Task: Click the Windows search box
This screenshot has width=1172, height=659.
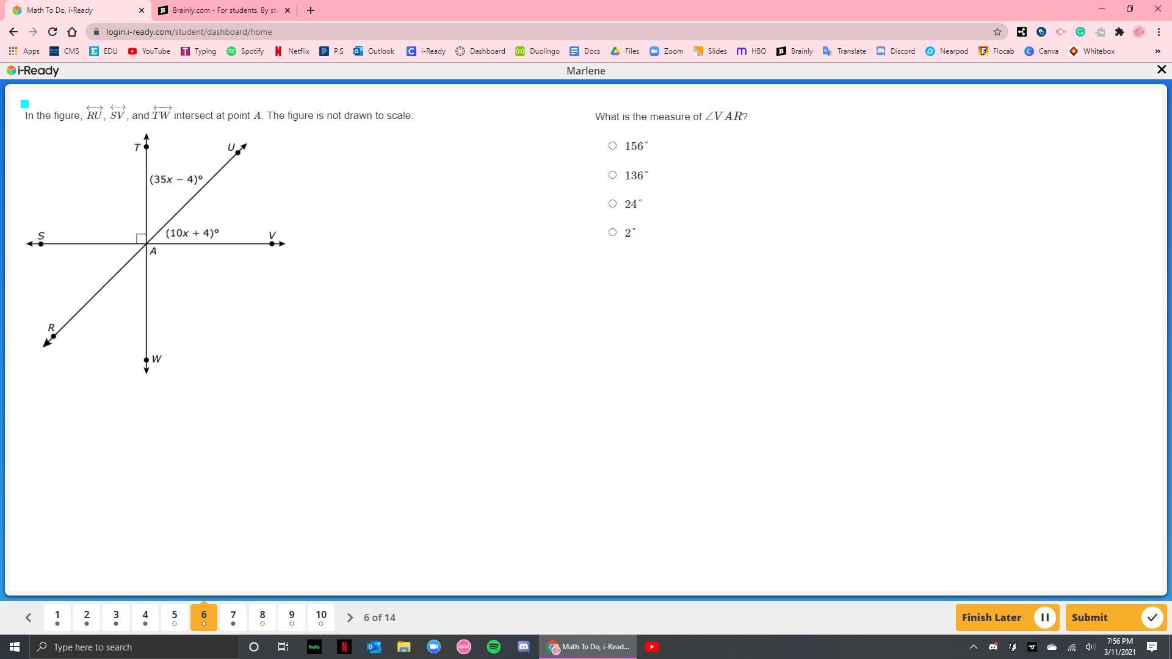Action: pyautogui.click(x=134, y=647)
